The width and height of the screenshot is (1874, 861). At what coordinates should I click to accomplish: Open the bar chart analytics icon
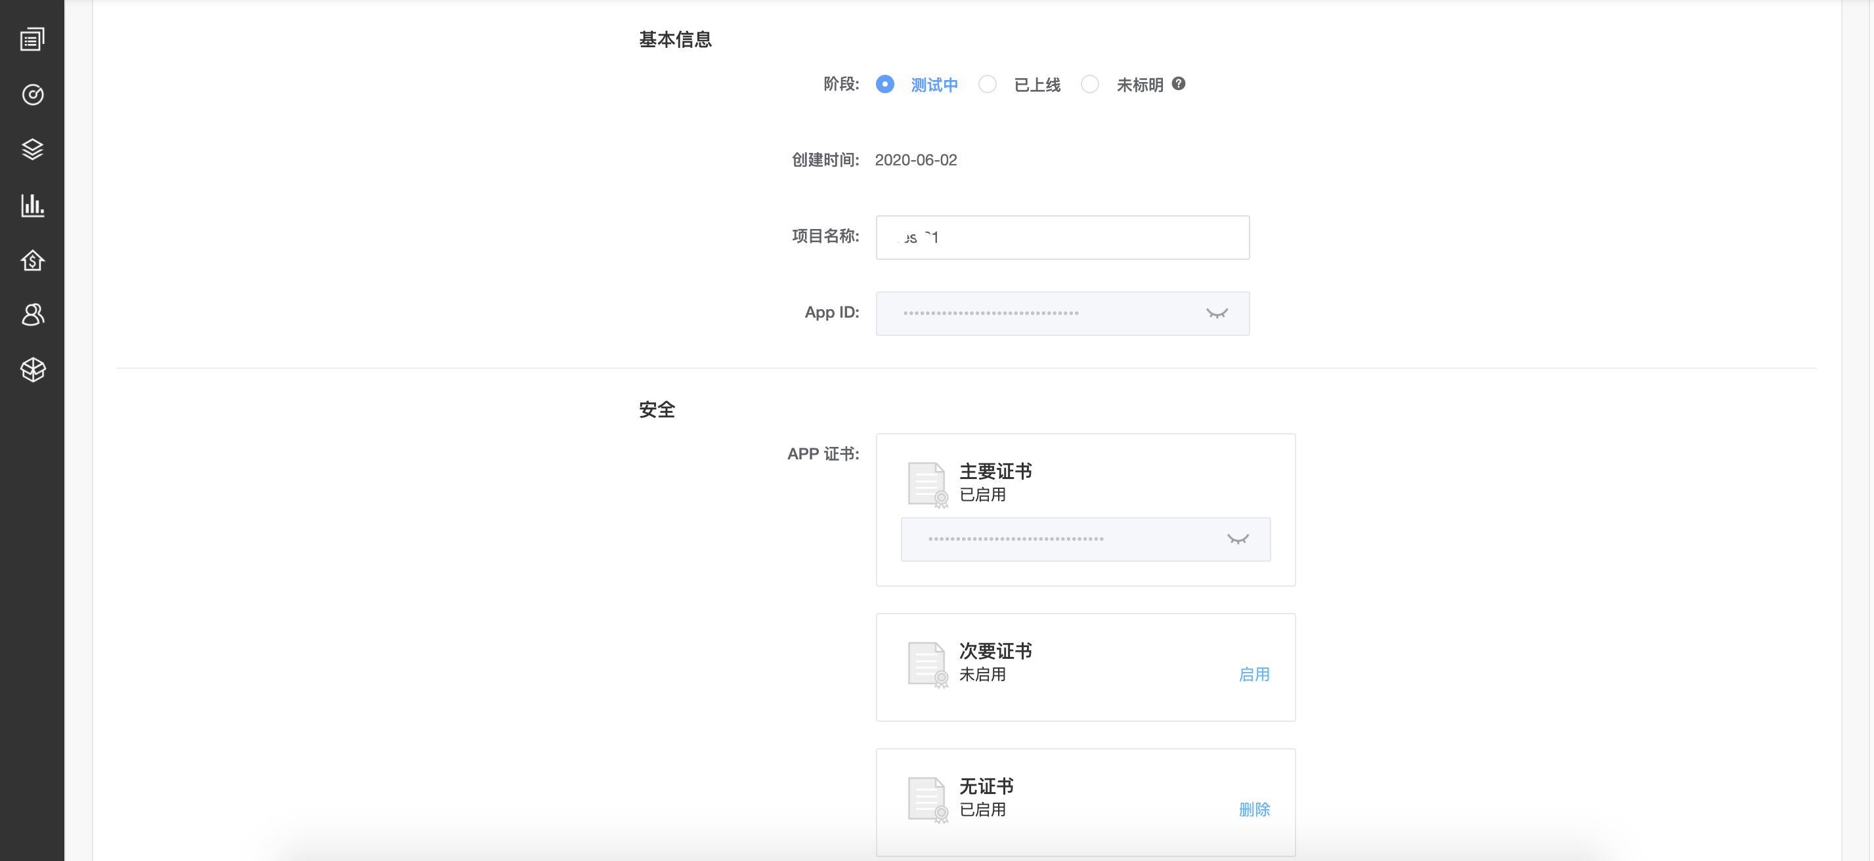(32, 205)
